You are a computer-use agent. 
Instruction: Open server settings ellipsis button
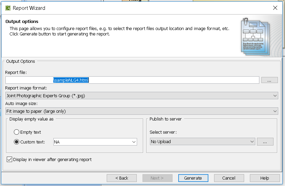click(265, 142)
